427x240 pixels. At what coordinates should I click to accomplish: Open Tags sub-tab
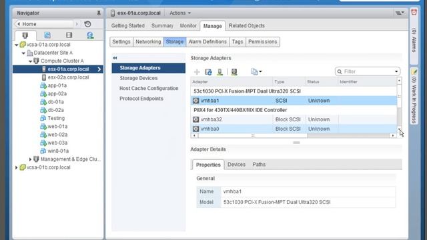click(x=238, y=41)
